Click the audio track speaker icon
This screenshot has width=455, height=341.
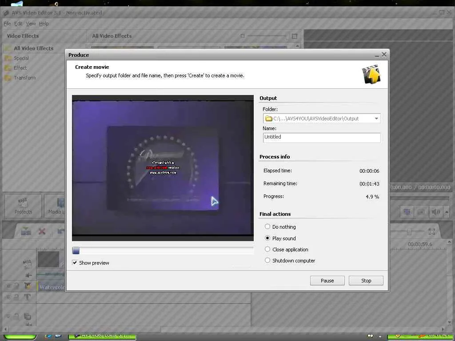28,275
